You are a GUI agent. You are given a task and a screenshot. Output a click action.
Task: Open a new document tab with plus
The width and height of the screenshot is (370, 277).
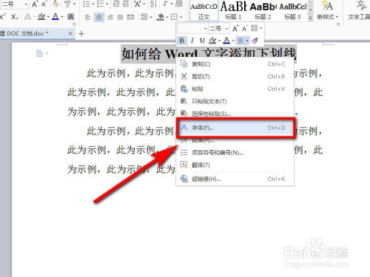pos(81,34)
